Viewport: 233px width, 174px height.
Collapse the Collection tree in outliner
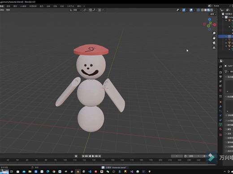tap(223, 17)
